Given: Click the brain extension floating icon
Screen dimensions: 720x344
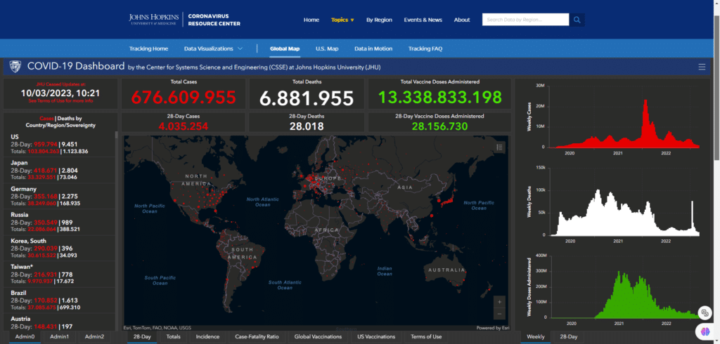Looking at the screenshot, I should pyautogui.click(x=704, y=330).
